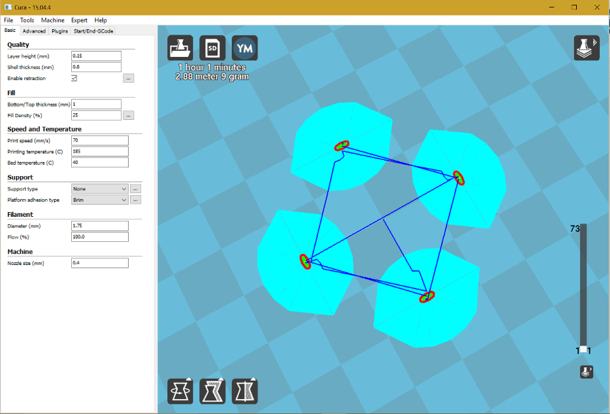Click the Flow percentage input field
This screenshot has width=610, height=414.
click(x=100, y=237)
